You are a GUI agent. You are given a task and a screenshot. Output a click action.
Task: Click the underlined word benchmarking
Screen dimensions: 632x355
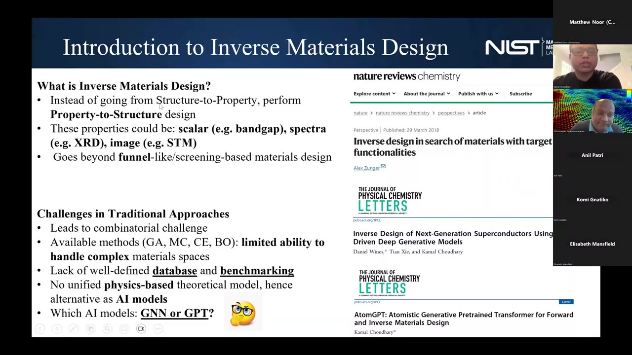click(x=257, y=271)
